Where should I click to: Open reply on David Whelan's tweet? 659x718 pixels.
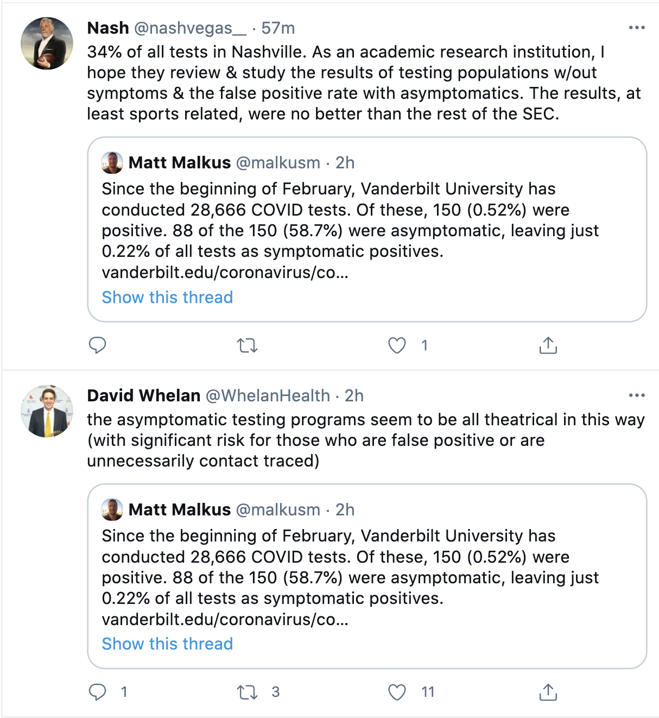pyautogui.click(x=98, y=692)
